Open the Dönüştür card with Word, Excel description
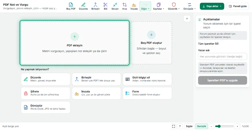The height and width of the screenshot is (130, 252). coord(46,107)
